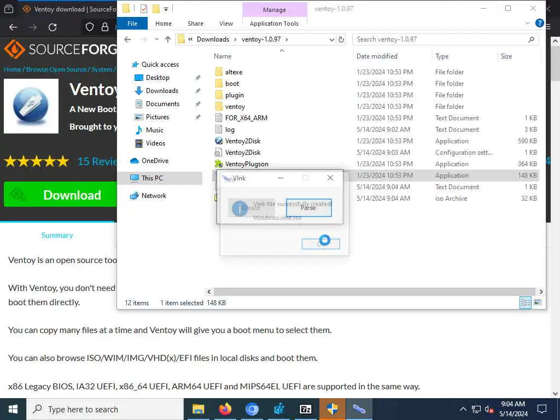The height and width of the screenshot is (420, 560).
Task: Click the Parse button in the Vlnk window
Action: point(308,208)
